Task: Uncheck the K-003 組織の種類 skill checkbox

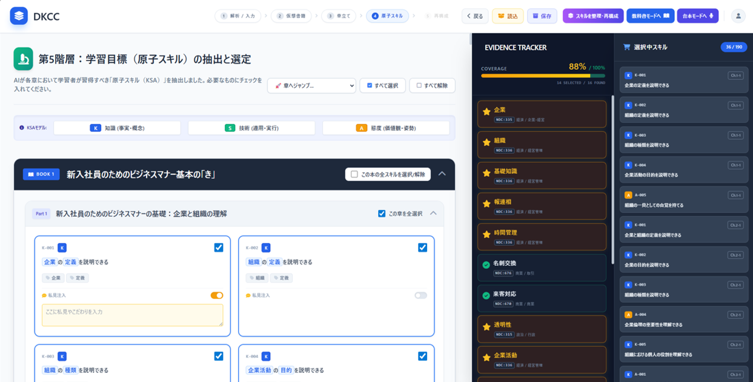Action: click(219, 357)
